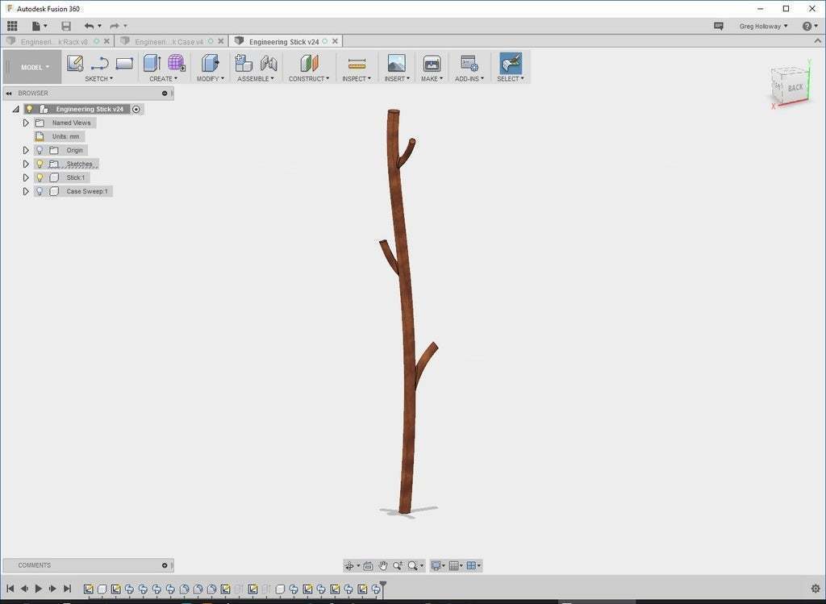Click the 3D Print Make icon
The height and width of the screenshot is (604, 826).
(432, 64)
